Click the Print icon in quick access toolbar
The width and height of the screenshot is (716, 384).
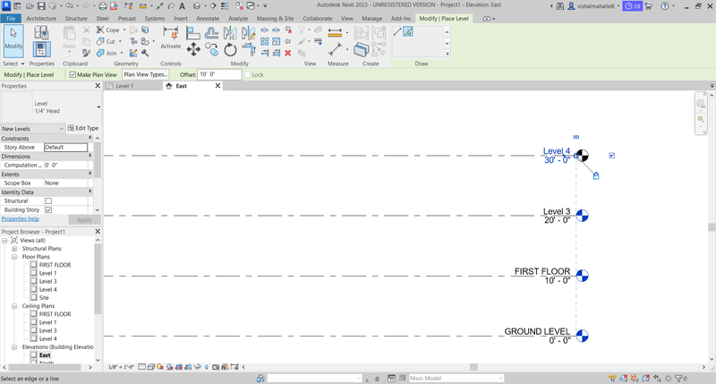tap(103, 6)
